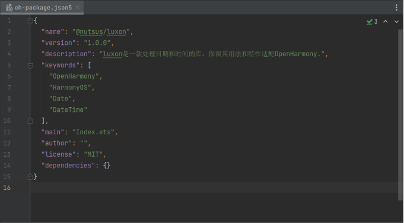Collapse the keywords array fold marker
The image size is (404, 223).
click(x=30, y=66)
